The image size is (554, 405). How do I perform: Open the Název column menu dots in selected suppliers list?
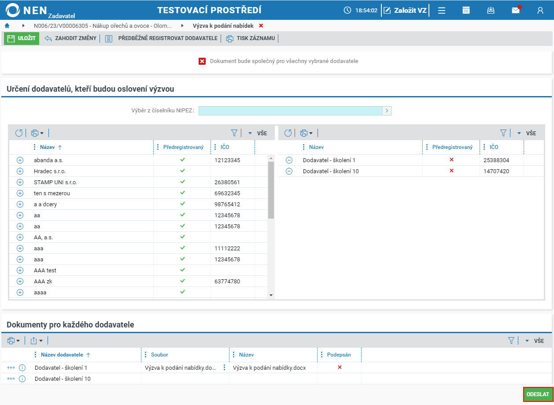[303, 147]
